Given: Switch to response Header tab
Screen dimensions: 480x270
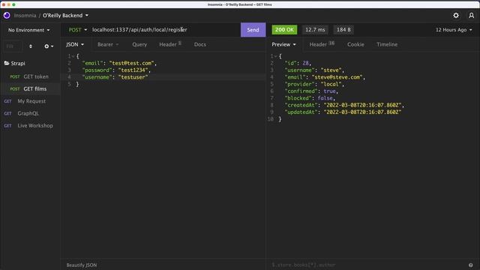Looking at the screenshot, I should click(322, 44).
